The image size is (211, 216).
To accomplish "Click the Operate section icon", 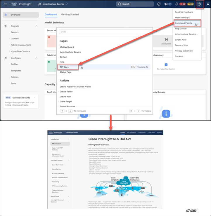I will [6, 26].
